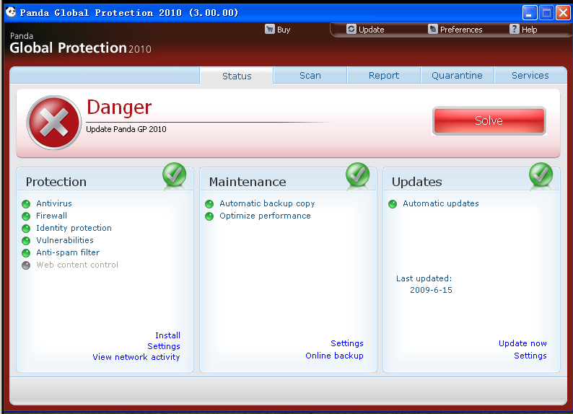Click the Help label in header

529,30
